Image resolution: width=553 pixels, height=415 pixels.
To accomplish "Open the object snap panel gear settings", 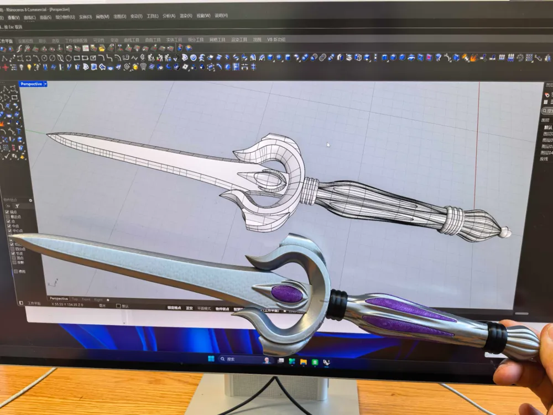I will pos(30,200).
